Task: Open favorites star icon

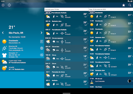Action: click(124, 5)
